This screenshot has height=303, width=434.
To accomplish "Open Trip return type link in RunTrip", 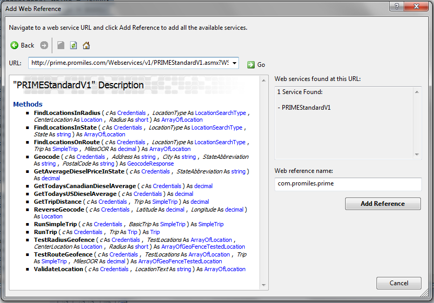I will [155, 232].
